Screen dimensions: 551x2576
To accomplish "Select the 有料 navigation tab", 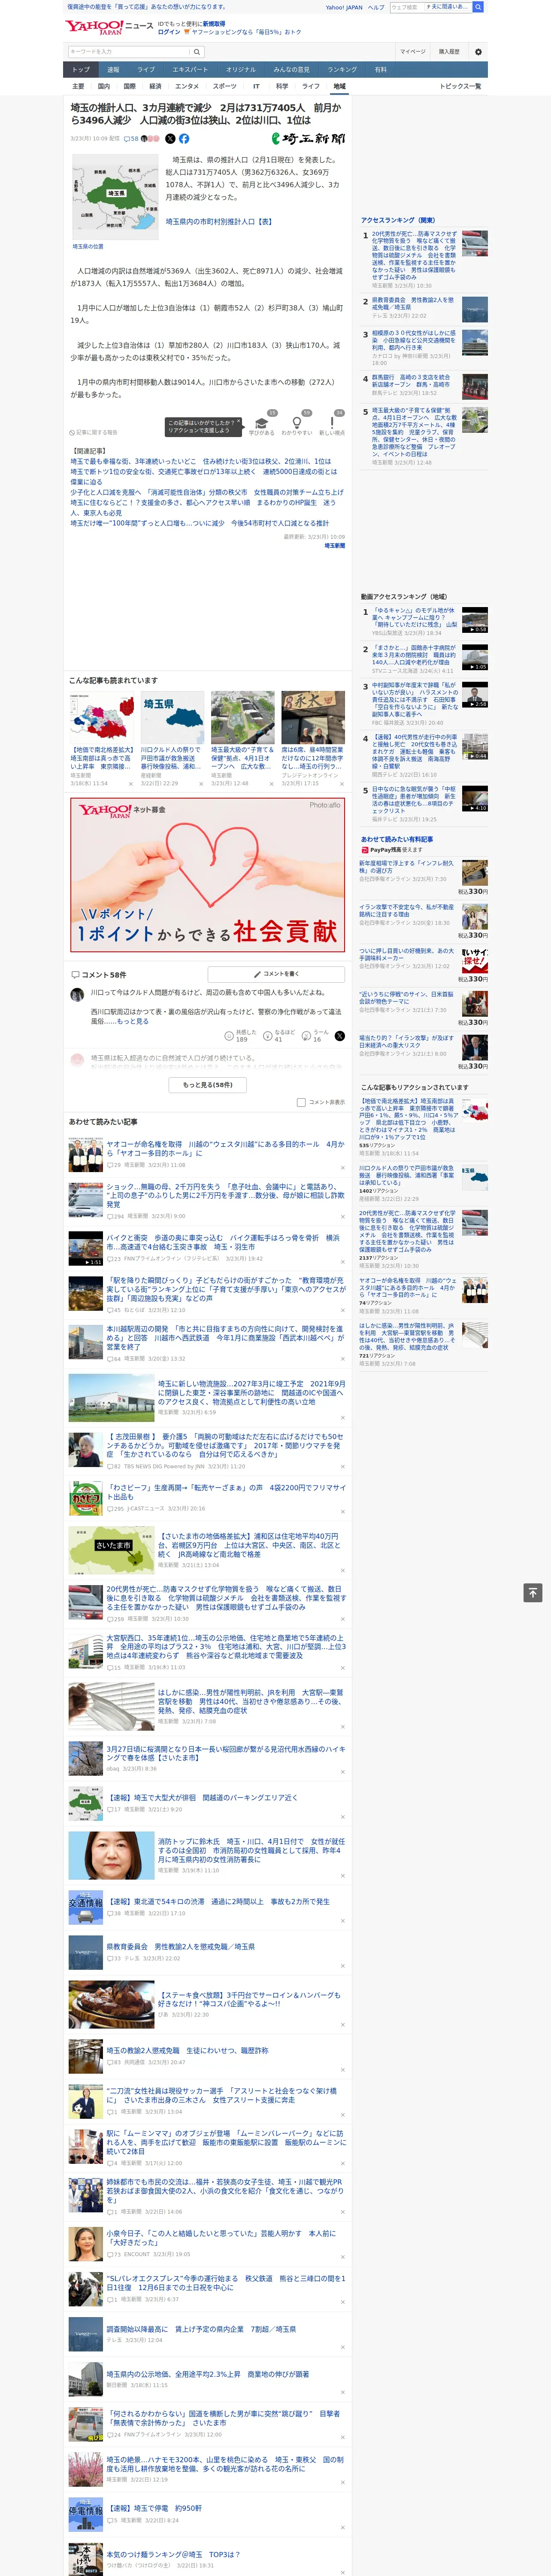I will pyautogui.click(x=381, y=70).
